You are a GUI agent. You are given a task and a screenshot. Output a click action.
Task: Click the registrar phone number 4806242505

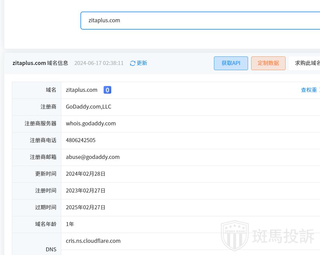(x=80, y=140)
